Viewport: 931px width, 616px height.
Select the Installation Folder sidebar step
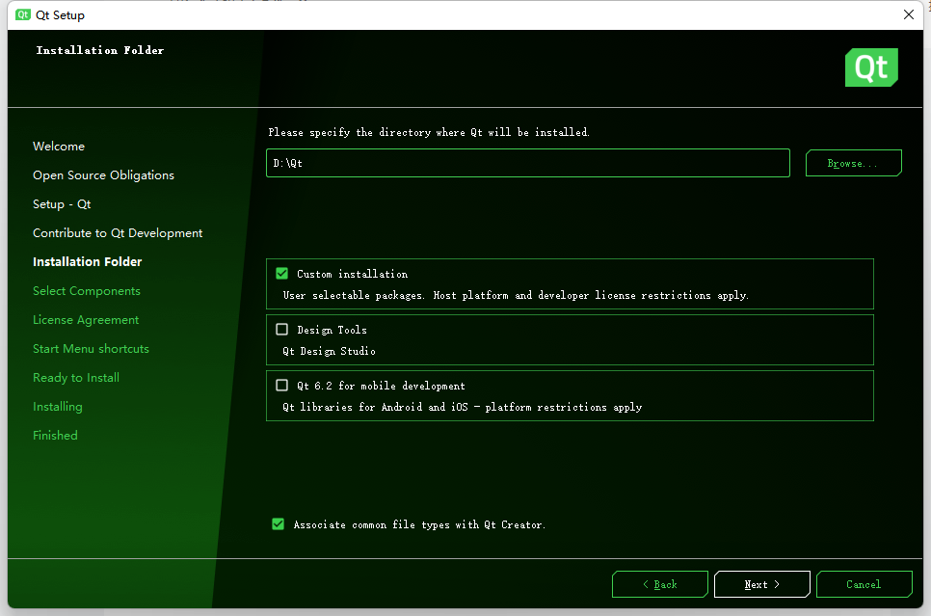click(88, 262)
